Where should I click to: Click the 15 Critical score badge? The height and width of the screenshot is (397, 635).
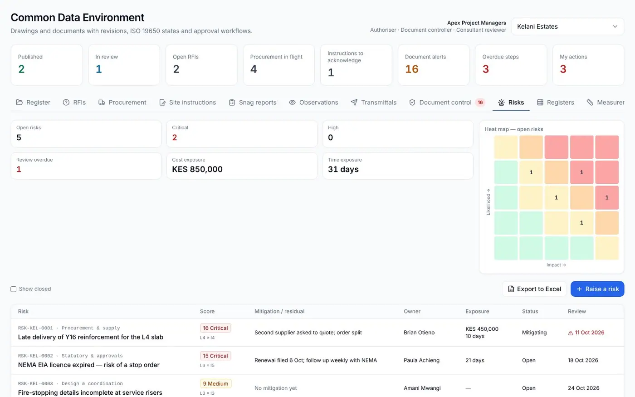[x=215, y=356]
